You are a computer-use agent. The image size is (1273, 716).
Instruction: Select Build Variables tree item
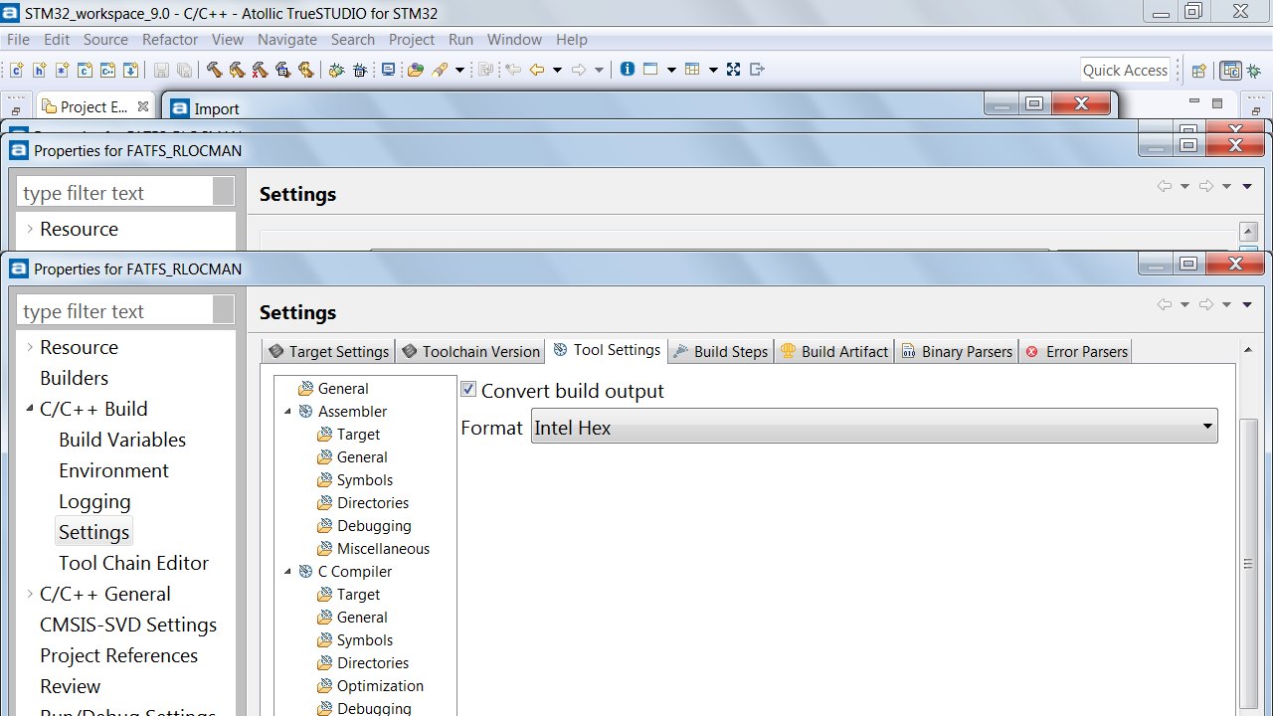(x=122, y=440)
